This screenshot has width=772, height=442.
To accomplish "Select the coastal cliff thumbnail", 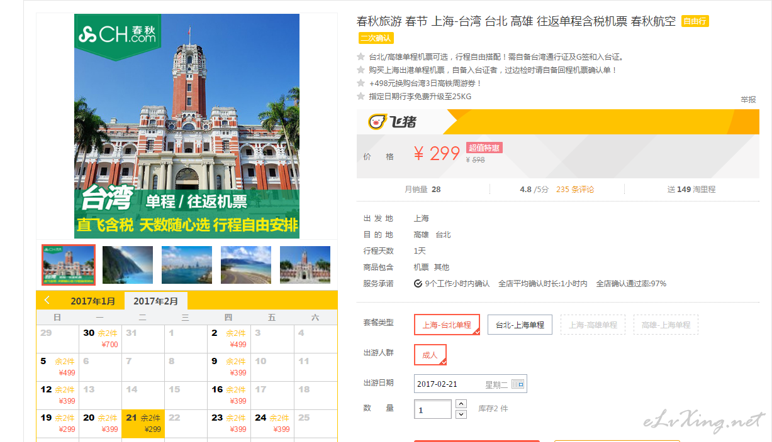I will (x=128, y=264).
